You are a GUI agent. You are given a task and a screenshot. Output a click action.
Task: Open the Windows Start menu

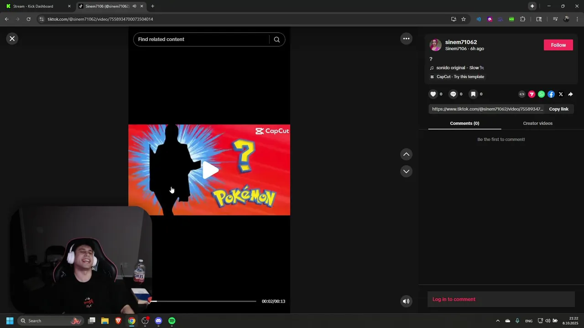coord(10,321)
